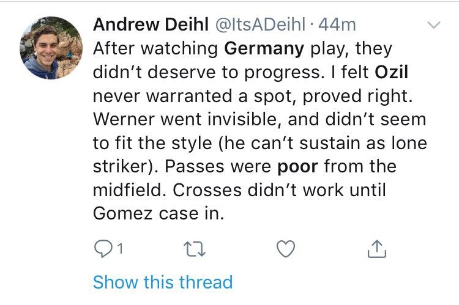The height and width of the screenshot is (305, 459).
Task: Open Andrew Deihl's profile picture
Action: click(51, 48)
